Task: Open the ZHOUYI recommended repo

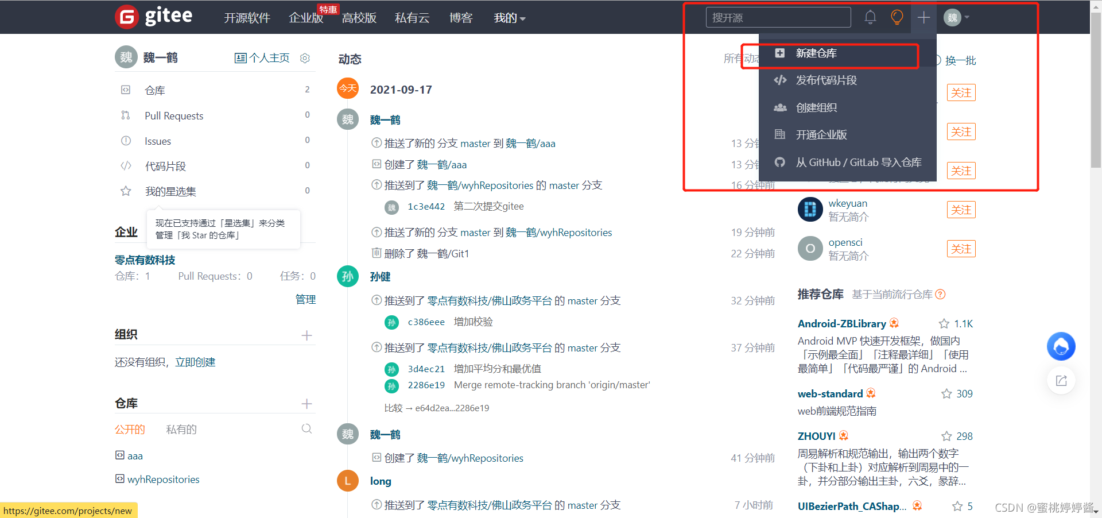Action: point(816,436)
